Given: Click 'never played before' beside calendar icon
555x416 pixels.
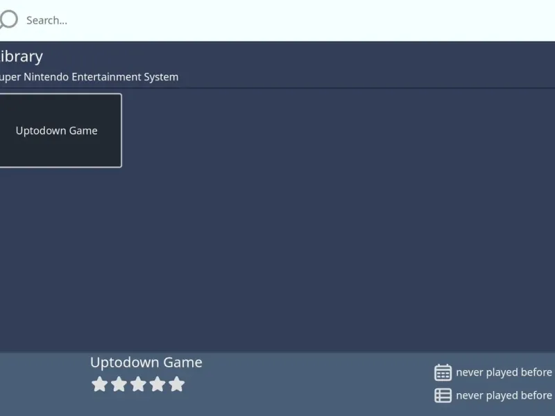Looking at the screenshot, I should click(x=504, y=372).
